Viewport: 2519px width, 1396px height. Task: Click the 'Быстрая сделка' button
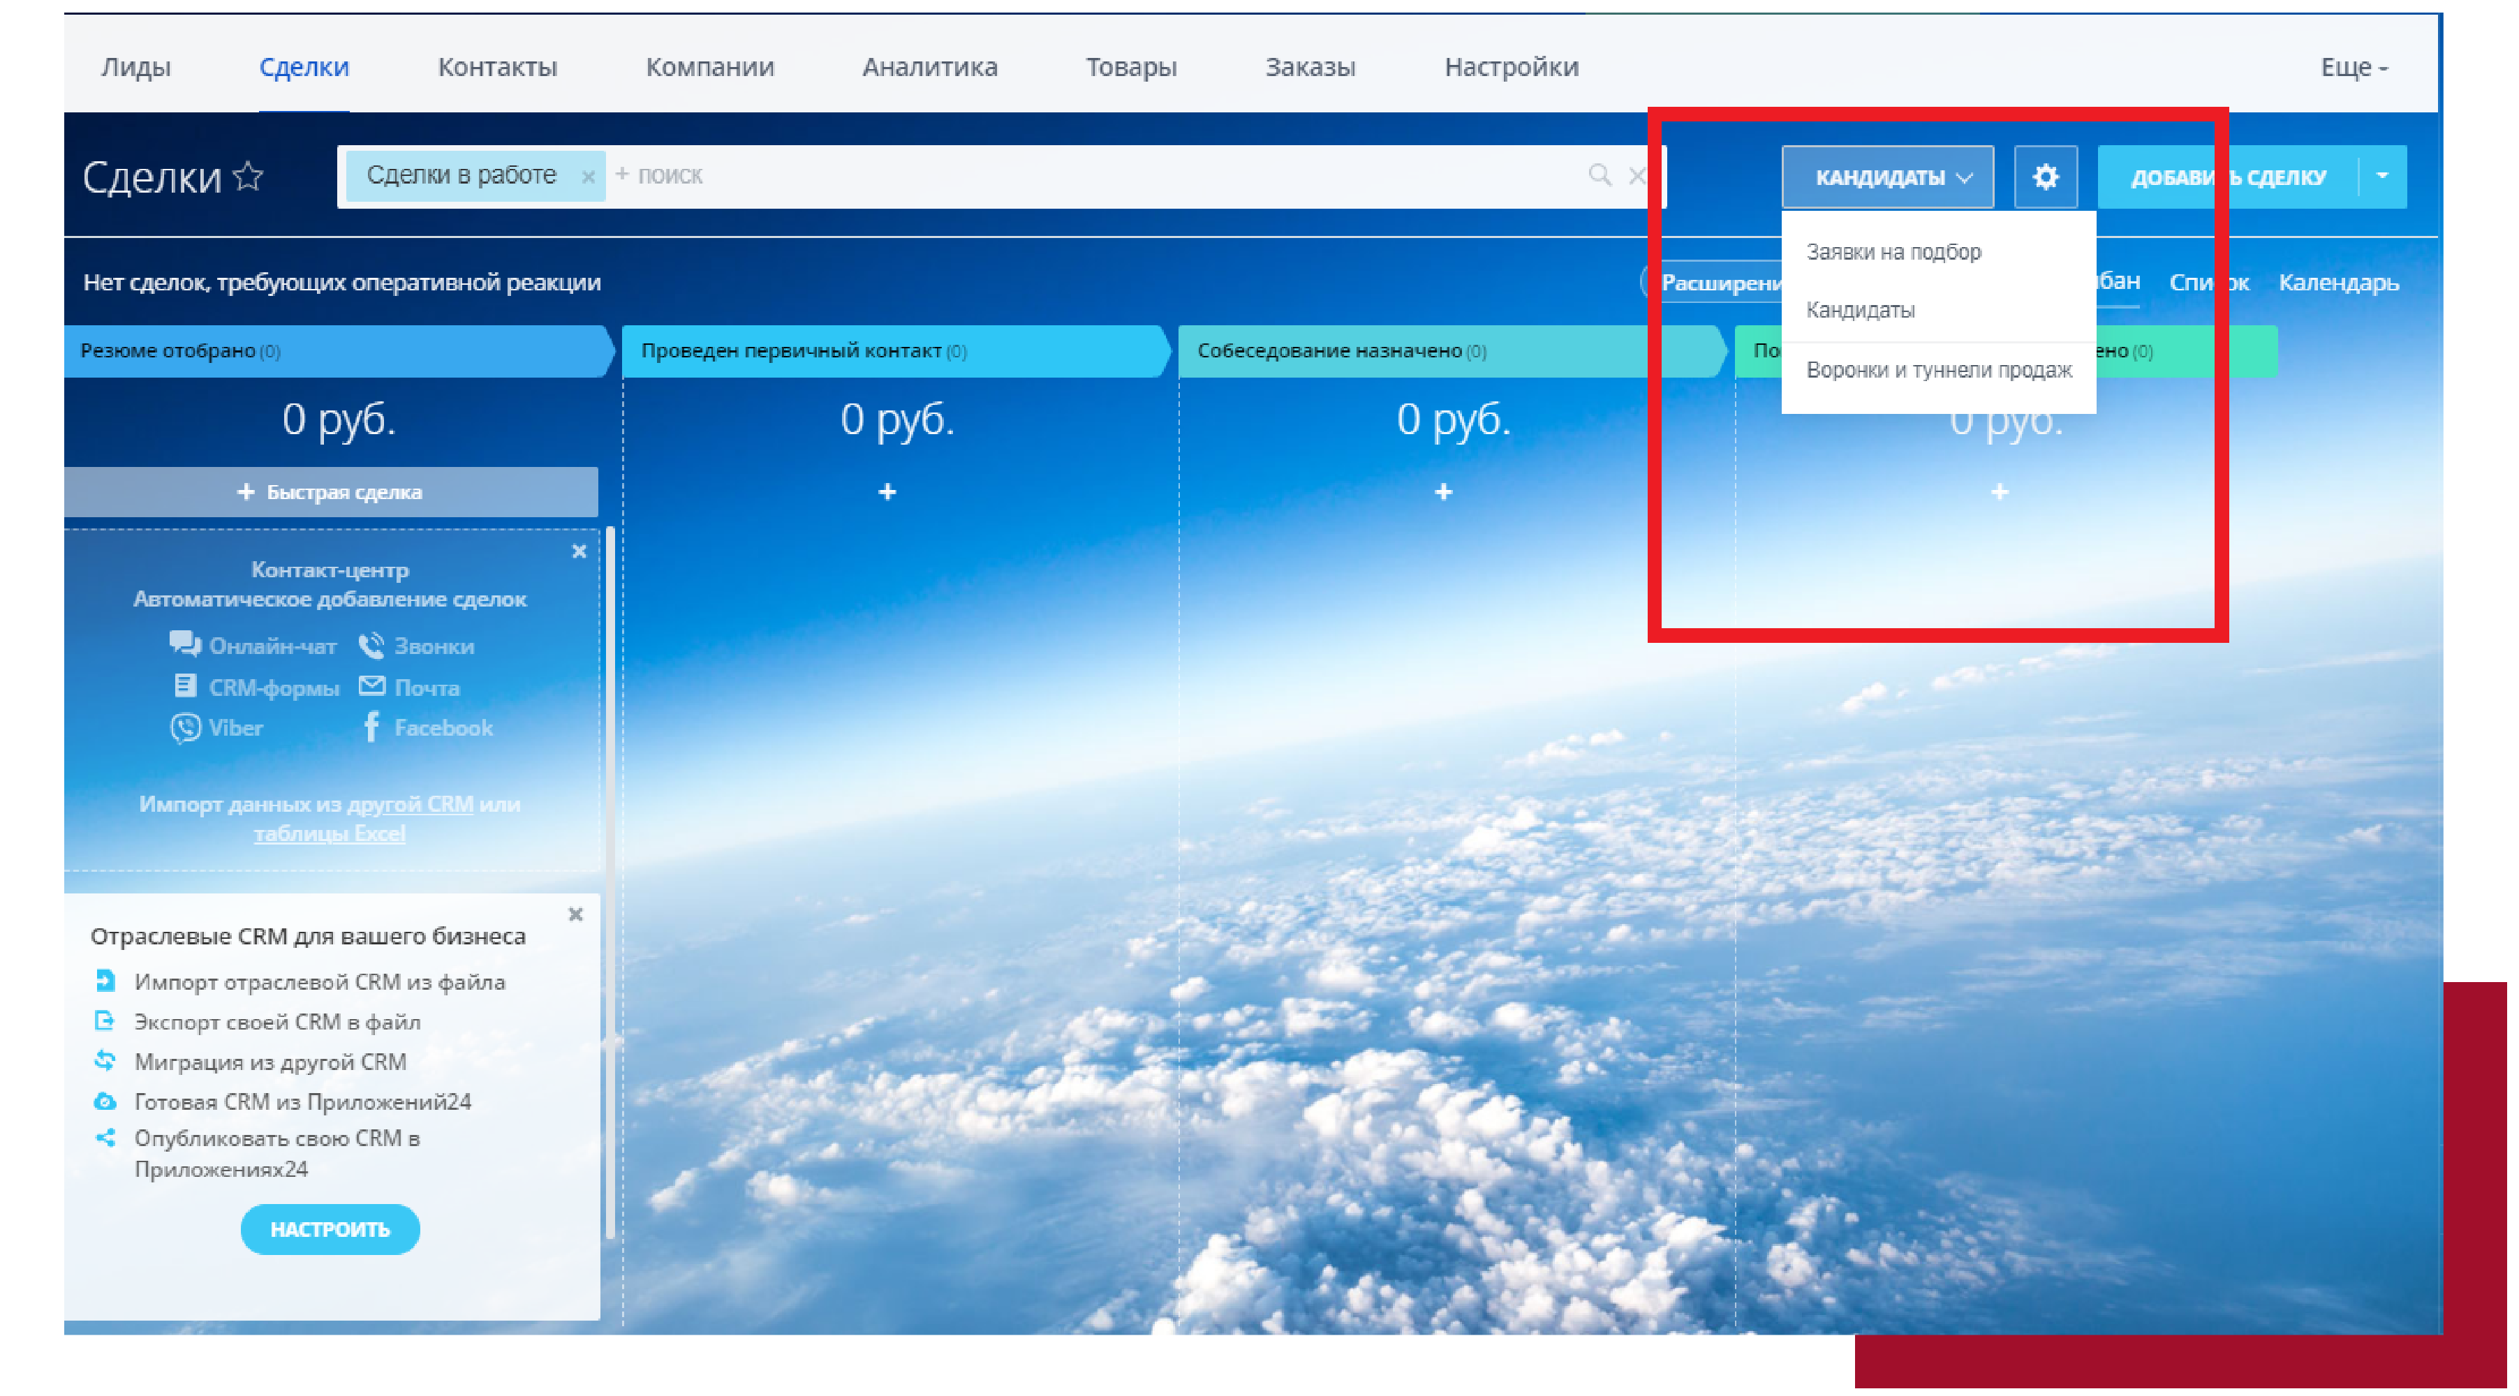tap(330, 491)
